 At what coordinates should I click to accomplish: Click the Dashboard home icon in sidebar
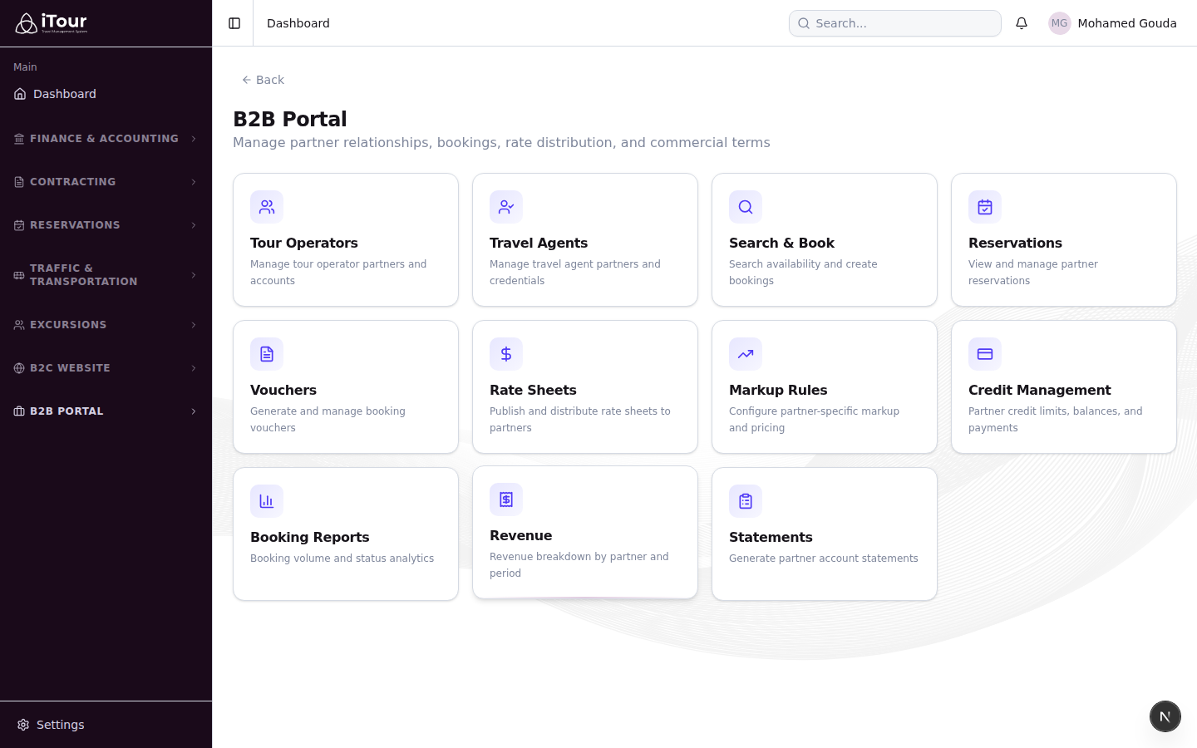point(20,94)
